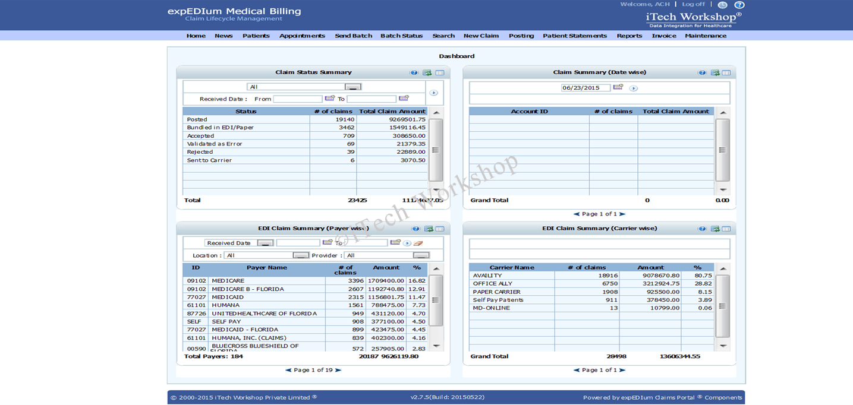Open the help icon in the top header

coord(739,5)
